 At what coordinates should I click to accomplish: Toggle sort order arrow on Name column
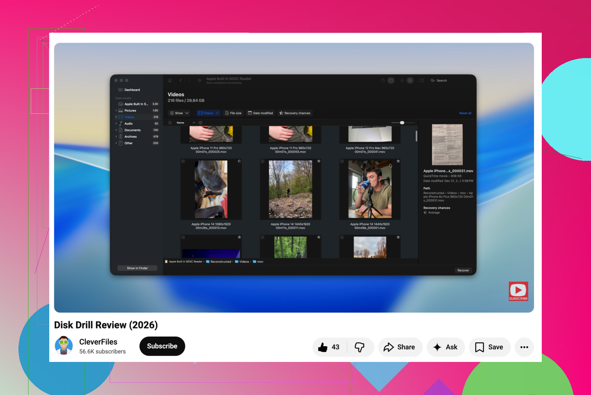(x=194, y=123)
